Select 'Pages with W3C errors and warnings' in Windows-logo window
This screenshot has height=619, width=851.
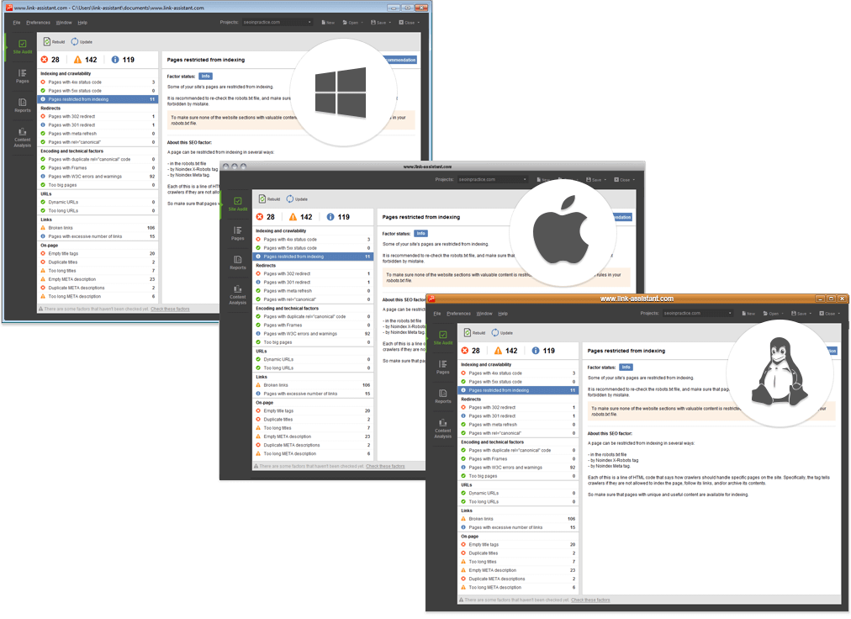coord(98,177)
